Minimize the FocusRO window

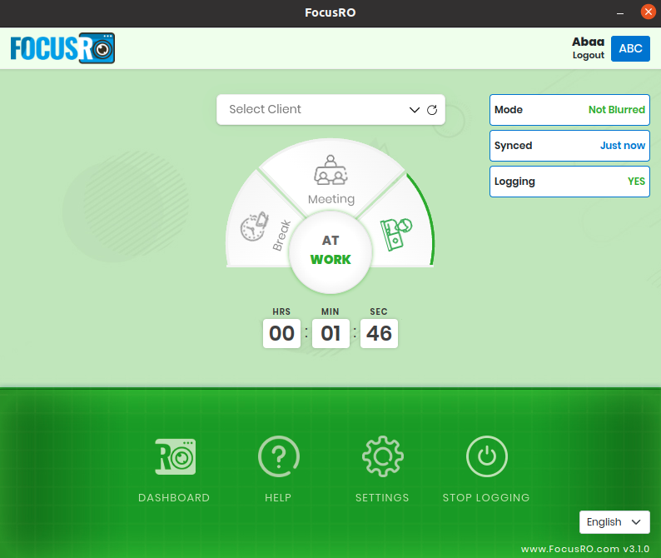(x=620, y=13)
